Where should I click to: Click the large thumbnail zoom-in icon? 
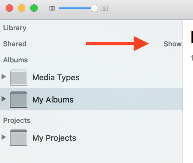click(x=104, y=9)
